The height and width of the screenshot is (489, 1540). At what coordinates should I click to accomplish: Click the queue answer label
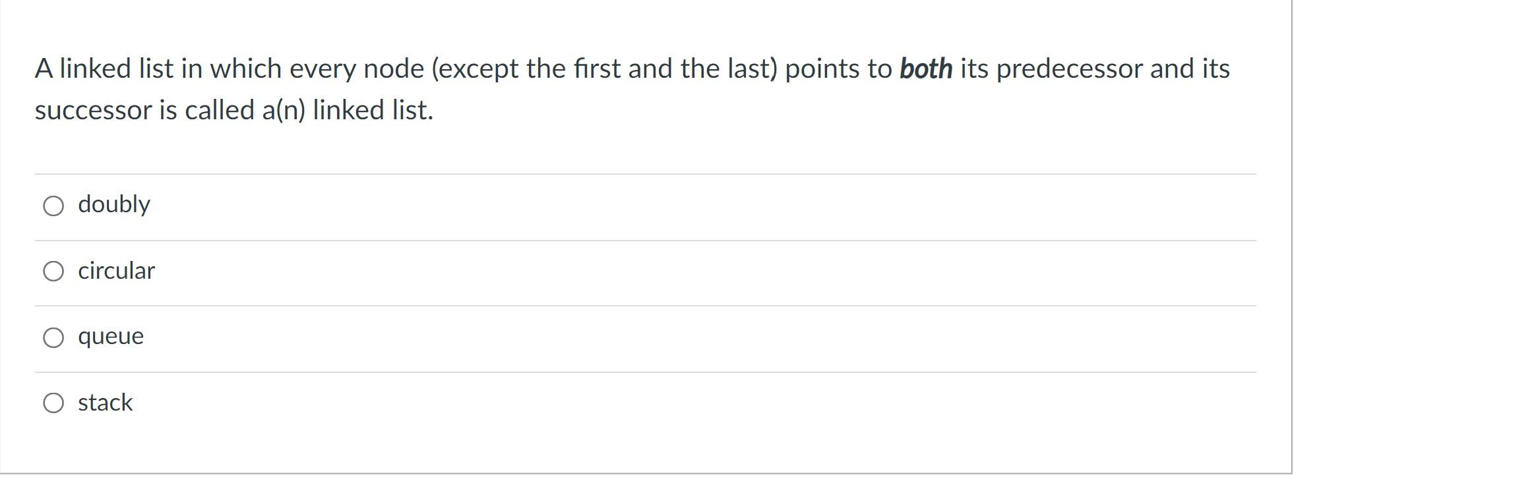110,337
